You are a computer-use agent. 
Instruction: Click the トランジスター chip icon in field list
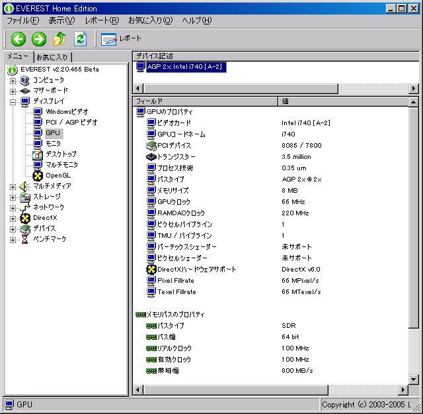point(151,157)
